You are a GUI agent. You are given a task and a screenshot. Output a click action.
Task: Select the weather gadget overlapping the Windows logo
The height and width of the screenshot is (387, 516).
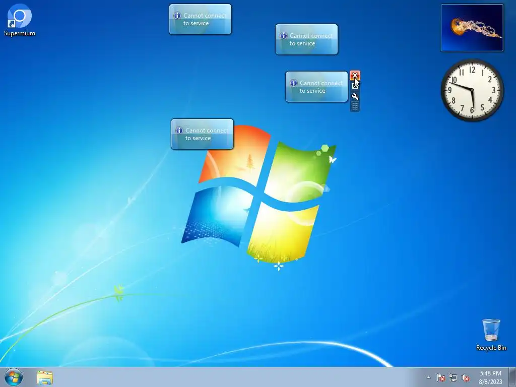tap(202, 134)
